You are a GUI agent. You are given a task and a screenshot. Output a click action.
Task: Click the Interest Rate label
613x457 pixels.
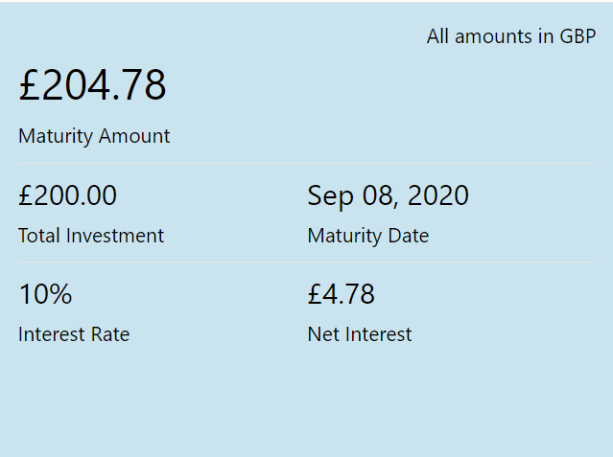[x=74, y=334]
